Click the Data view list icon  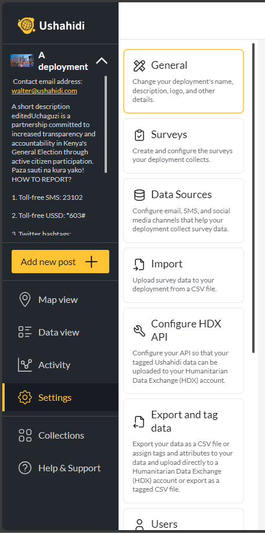coord(25,332)
